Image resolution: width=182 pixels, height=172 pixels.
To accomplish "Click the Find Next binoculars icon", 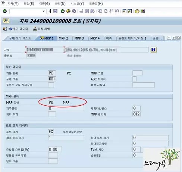I will click(x=92, y=11).
